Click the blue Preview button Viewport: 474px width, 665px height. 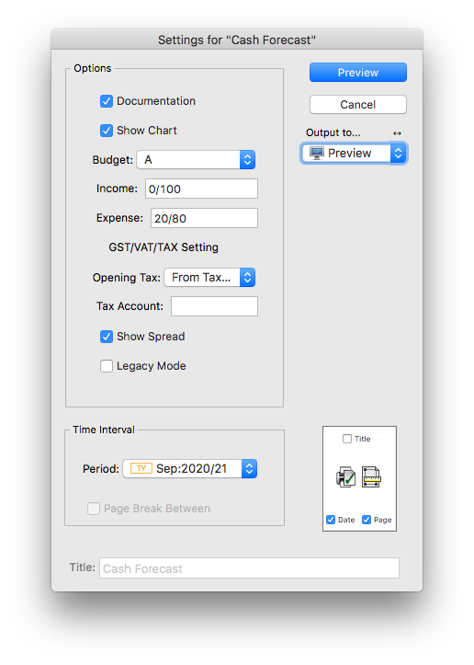[x=358, y=73]
